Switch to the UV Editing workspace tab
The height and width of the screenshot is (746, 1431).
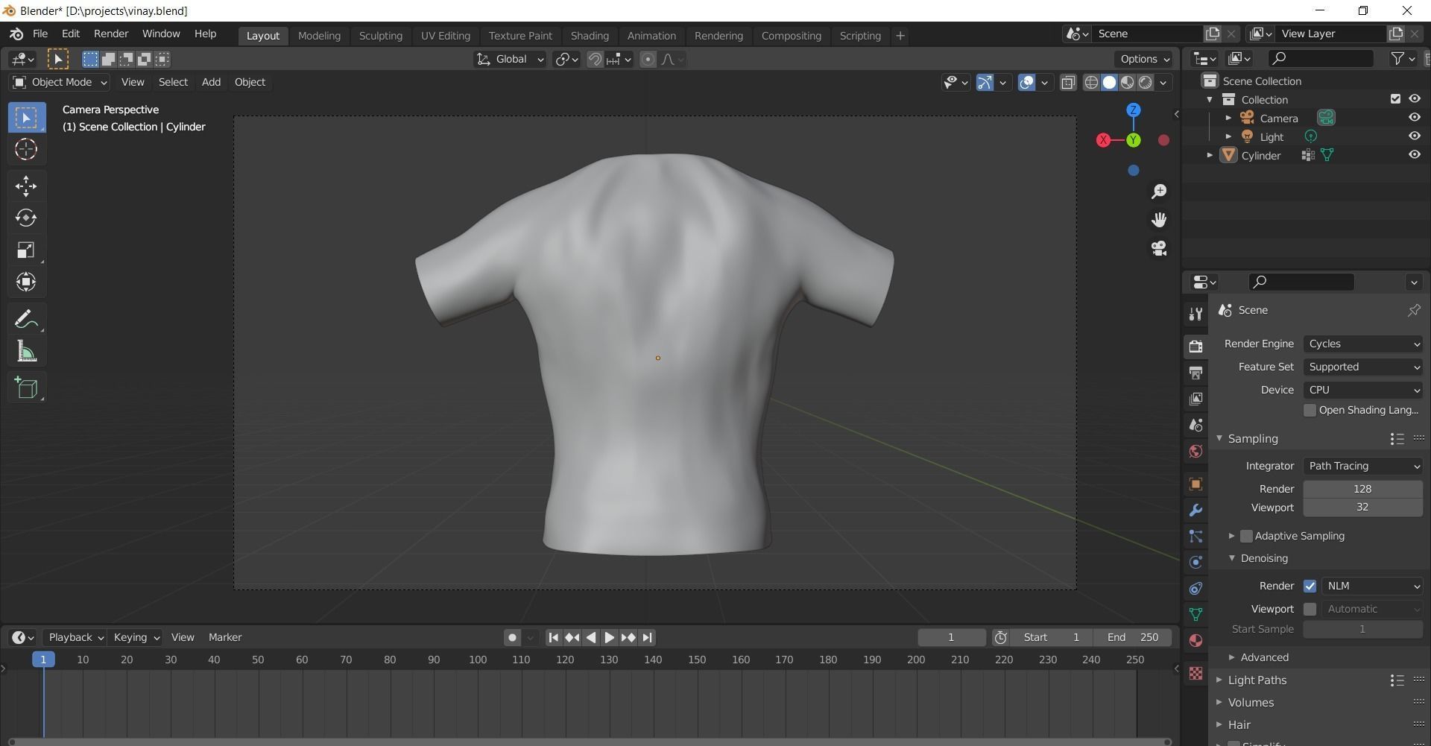[445, 36]
